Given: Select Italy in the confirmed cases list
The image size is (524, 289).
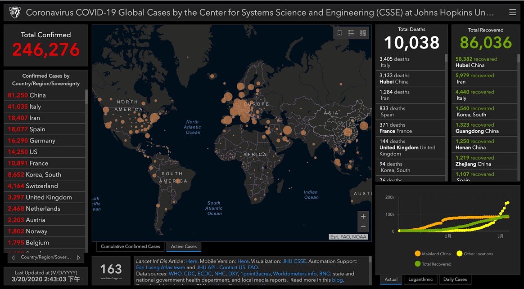Looking at the screenshot, I should 45,107.
